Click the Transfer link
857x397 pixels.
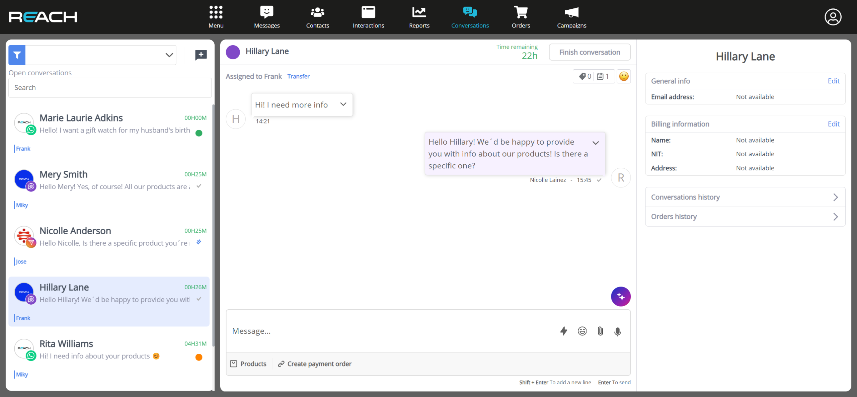pos(298,76)
